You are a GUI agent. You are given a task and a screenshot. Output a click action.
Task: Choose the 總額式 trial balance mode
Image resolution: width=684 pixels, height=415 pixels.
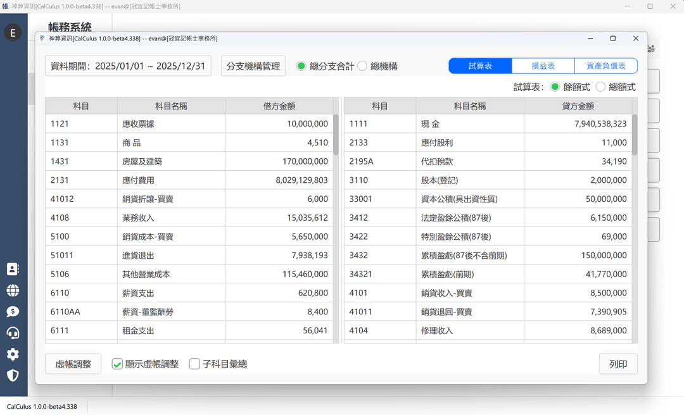[x=600, y=87]
